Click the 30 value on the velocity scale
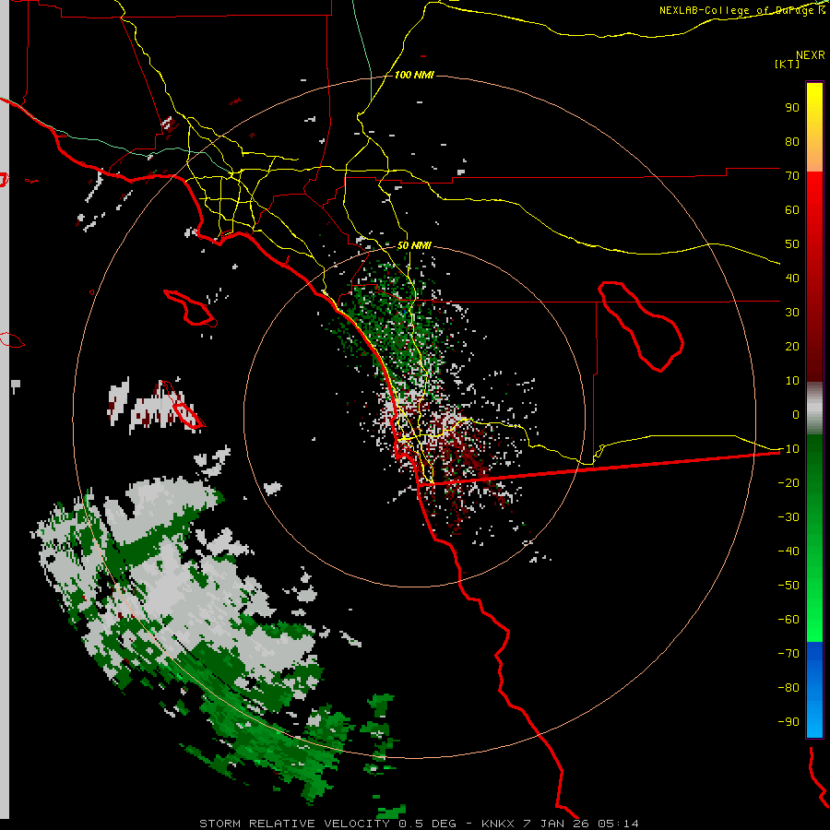Image resolution: width=830 pixels, height=830 pixels. point(792,313)
